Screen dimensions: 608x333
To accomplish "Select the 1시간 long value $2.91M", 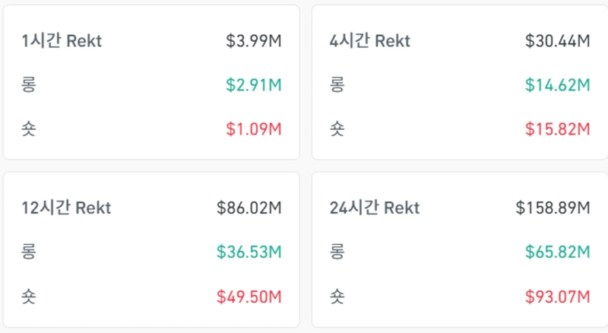I will coord(254,85).
